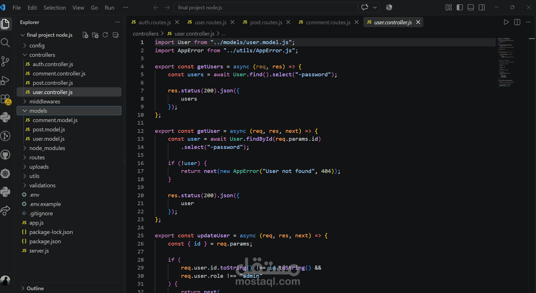The width and height of the screenshot is (536, 293).
Task: Open Run and Debug view
Action: coord(5,80)
